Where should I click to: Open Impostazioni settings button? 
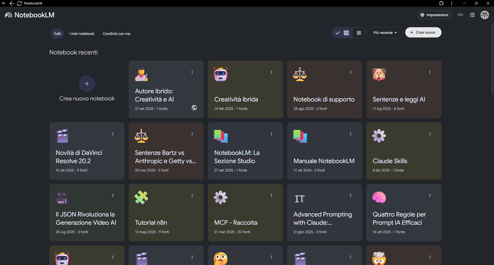[x=434, y=15]
